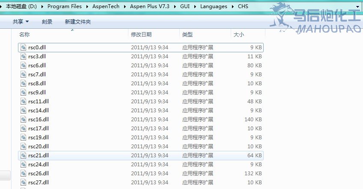Click the 64 KB size of rsc21.dll
Viewport: 363px width, 189px height.
coord(254,156)
